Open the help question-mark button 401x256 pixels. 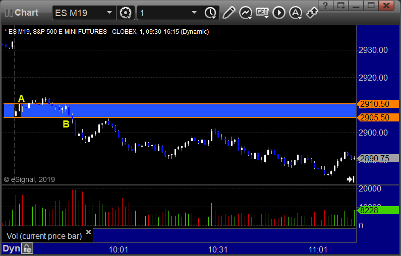click(x=325, y=6)
